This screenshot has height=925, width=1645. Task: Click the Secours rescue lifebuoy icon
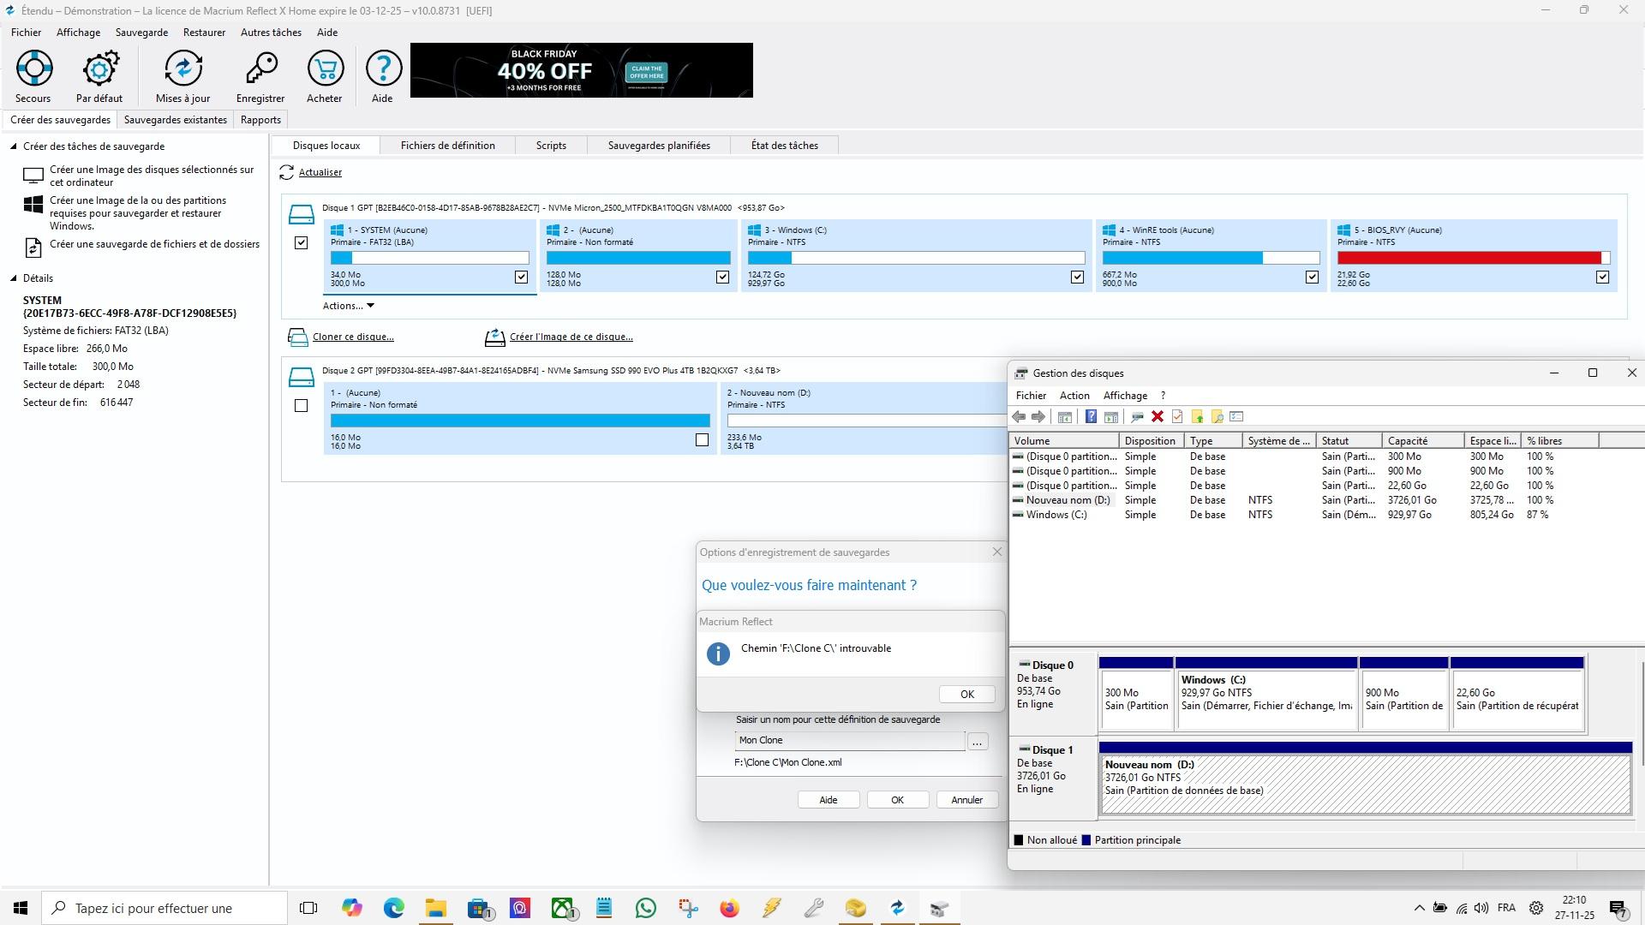34,69
